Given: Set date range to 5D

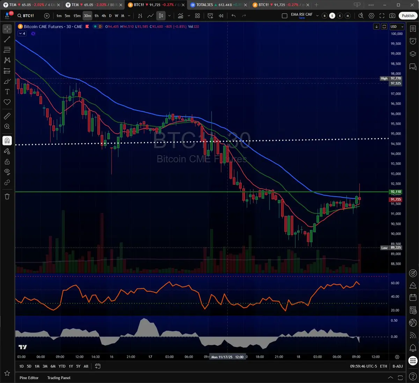Looking at the screenshot, I should 29,366.
